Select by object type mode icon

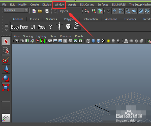94,11
